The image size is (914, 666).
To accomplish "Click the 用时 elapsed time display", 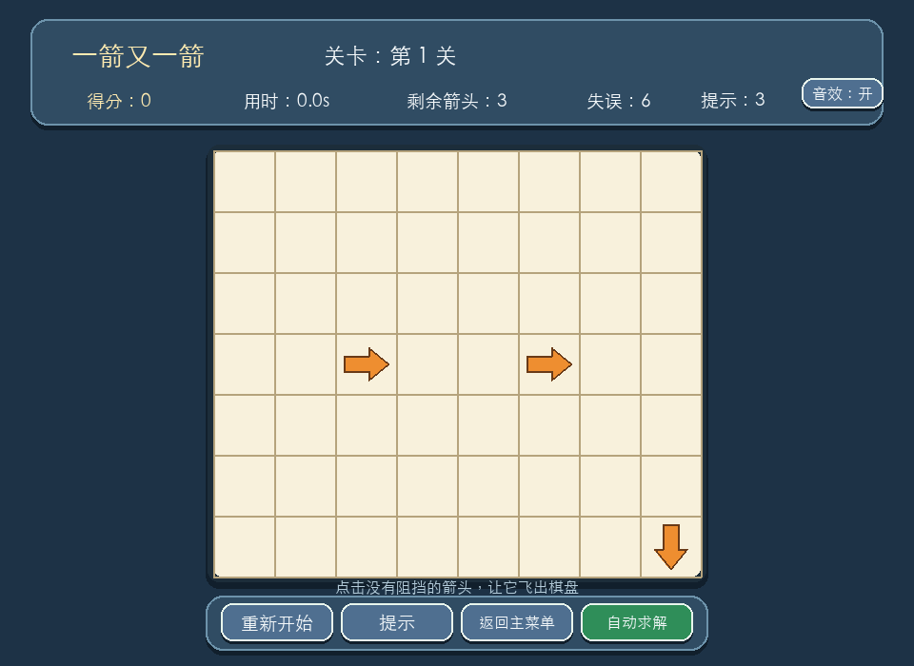I will [287, 101].
